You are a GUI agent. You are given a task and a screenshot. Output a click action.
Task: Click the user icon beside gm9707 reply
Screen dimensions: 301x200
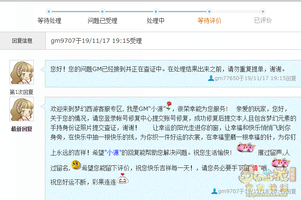click(215, 191)
